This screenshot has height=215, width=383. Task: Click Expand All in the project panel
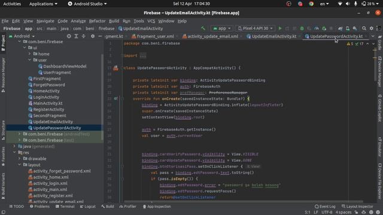tap(76, 36)
